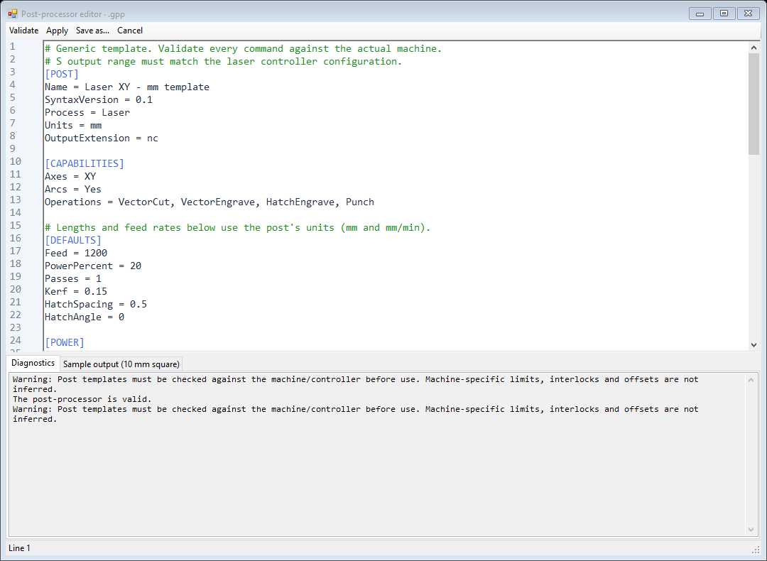The image size is (767, 561).
Task: Click the line 'HatchAngle = 0'
Action: 85,317
